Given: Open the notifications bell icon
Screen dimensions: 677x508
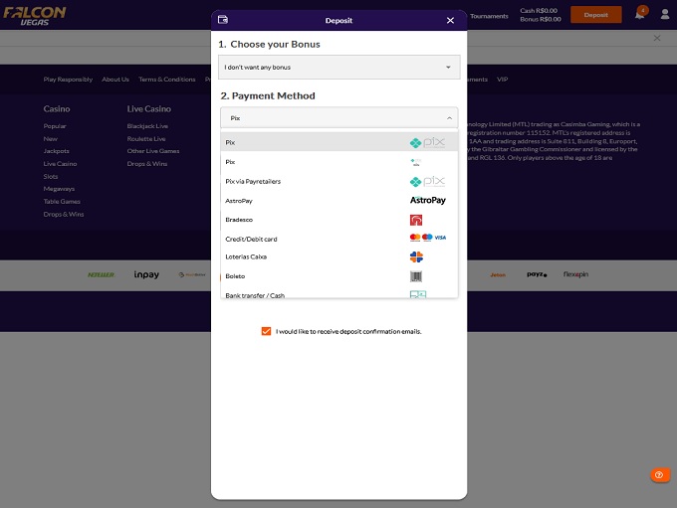Looking at the screenshot, I should coord(640,15).
